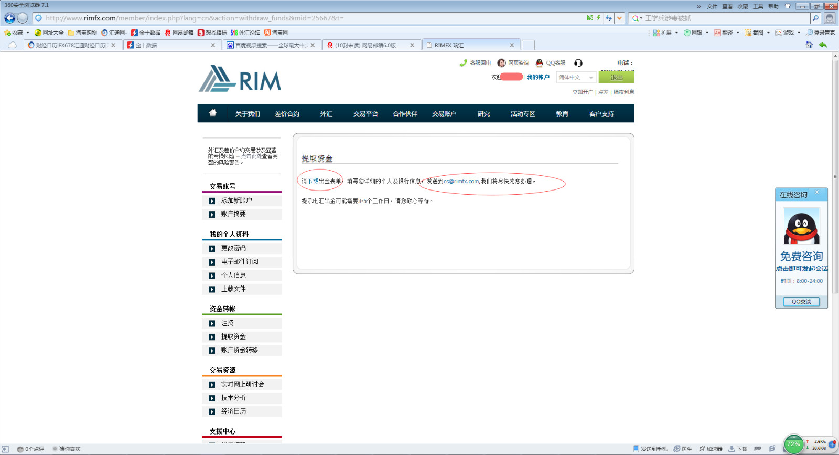Viewport: 839px width, 455px height.
Task: Open the QR code icon in address bar
Action: click(590, 18)
